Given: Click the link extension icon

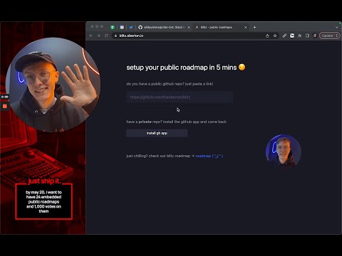Looking at the screenshot, I should 284,36.
